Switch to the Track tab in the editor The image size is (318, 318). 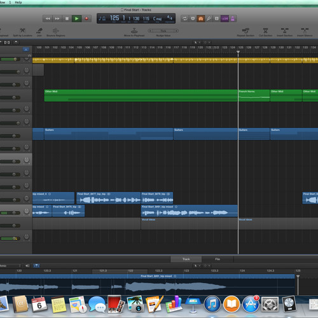pos(186,259)
